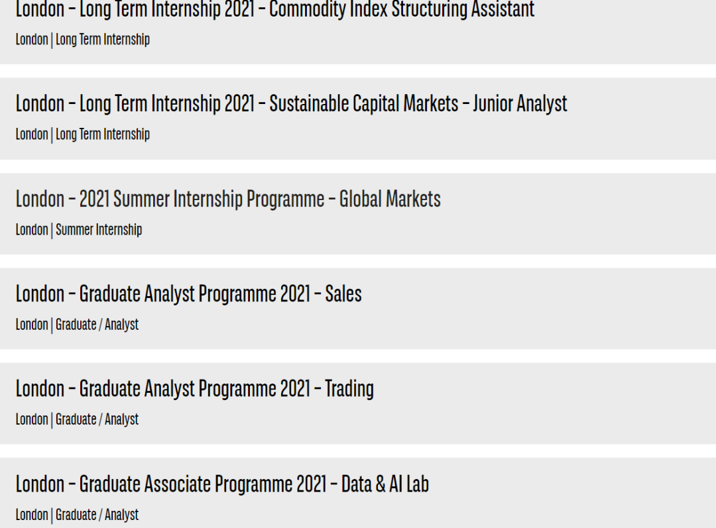Viewport: 716px width, 528px height.
Task: Click 'London' location label under Data & AI Lab listing
Action: (x=32, y=515)
